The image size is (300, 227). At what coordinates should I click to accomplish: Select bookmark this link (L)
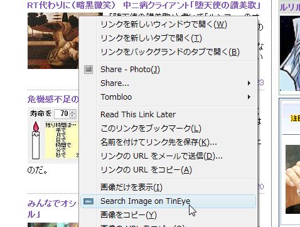click(x=168, y=129)
